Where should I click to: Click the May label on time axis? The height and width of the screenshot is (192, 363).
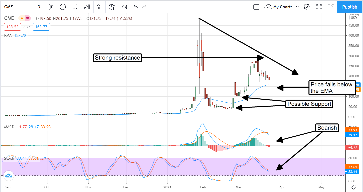point(321,187)
